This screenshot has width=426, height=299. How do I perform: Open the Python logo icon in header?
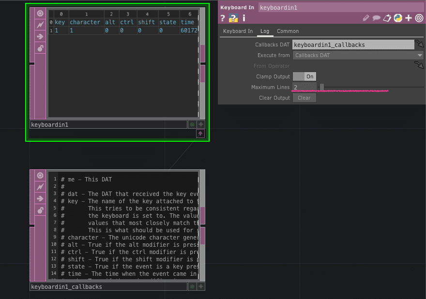click(x=398, y=18)
